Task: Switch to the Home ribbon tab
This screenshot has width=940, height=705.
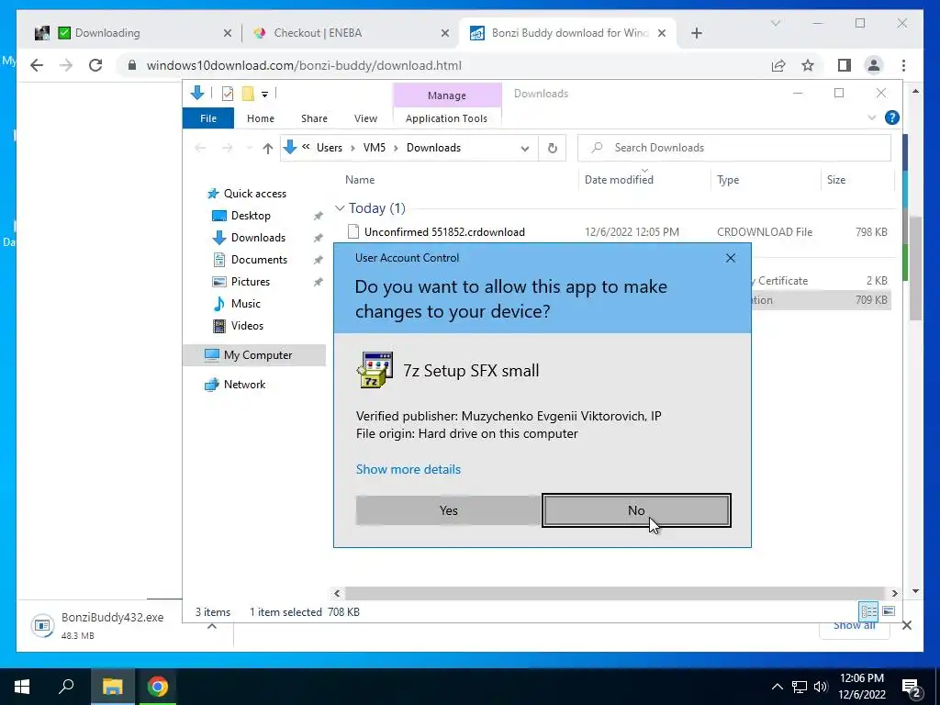Action: pyautogui.click(x=260, y=118)
